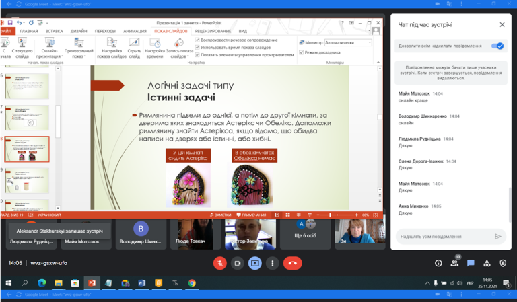
Task: Click the Redo arrow in PowerPoint
Action: tap(31, 23)
